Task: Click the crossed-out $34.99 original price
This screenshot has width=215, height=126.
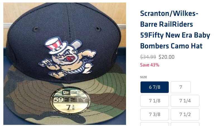Action: tap(148, 57)
